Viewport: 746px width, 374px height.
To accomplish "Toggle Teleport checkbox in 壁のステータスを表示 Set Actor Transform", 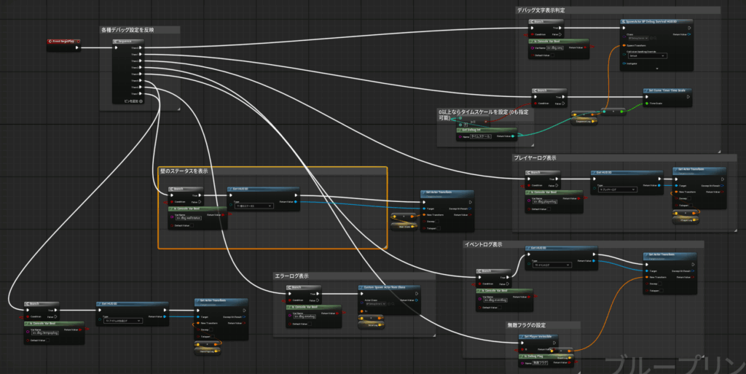I will click(438, 228).
